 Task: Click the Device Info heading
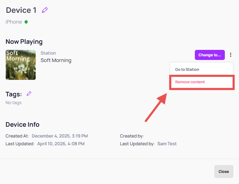(x=22, y=124)
